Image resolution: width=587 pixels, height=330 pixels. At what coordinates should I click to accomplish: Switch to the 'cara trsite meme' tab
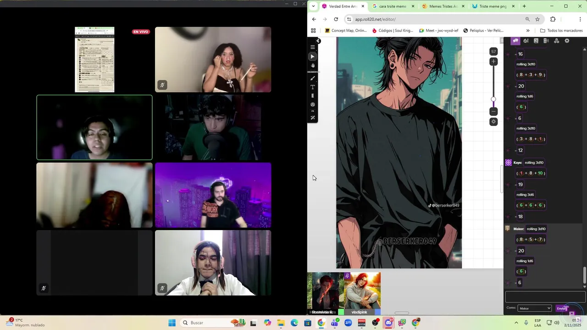coord(393,6)
